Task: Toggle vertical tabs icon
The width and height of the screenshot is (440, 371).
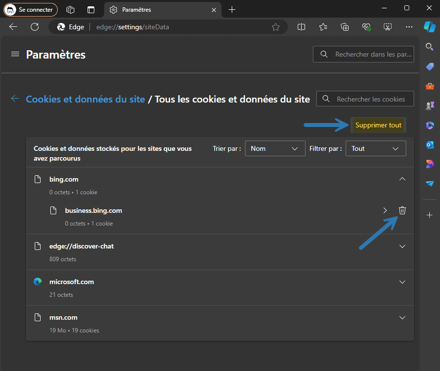Action: pos(91,10)
